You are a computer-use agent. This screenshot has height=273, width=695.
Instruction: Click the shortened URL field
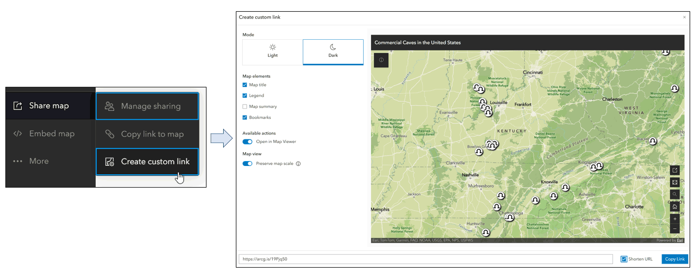426,259
